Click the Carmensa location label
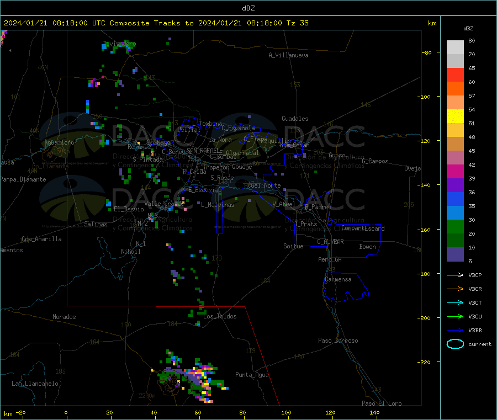This screenshot has width=497, height=420. [338, 279]
